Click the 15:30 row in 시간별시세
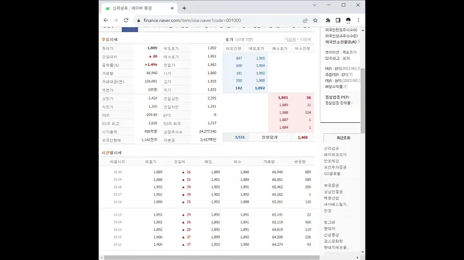The image size is (464, 260). [207, 172]
